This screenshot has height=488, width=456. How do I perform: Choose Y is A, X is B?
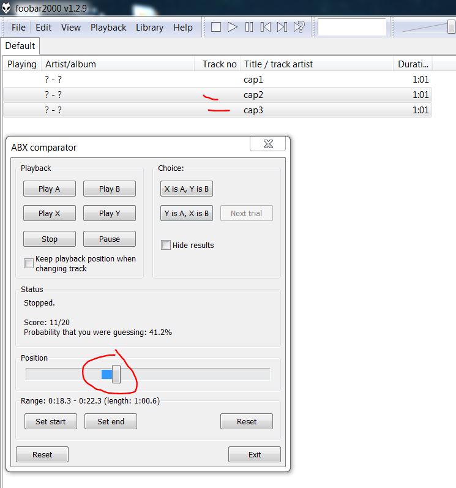coord(187,213)
